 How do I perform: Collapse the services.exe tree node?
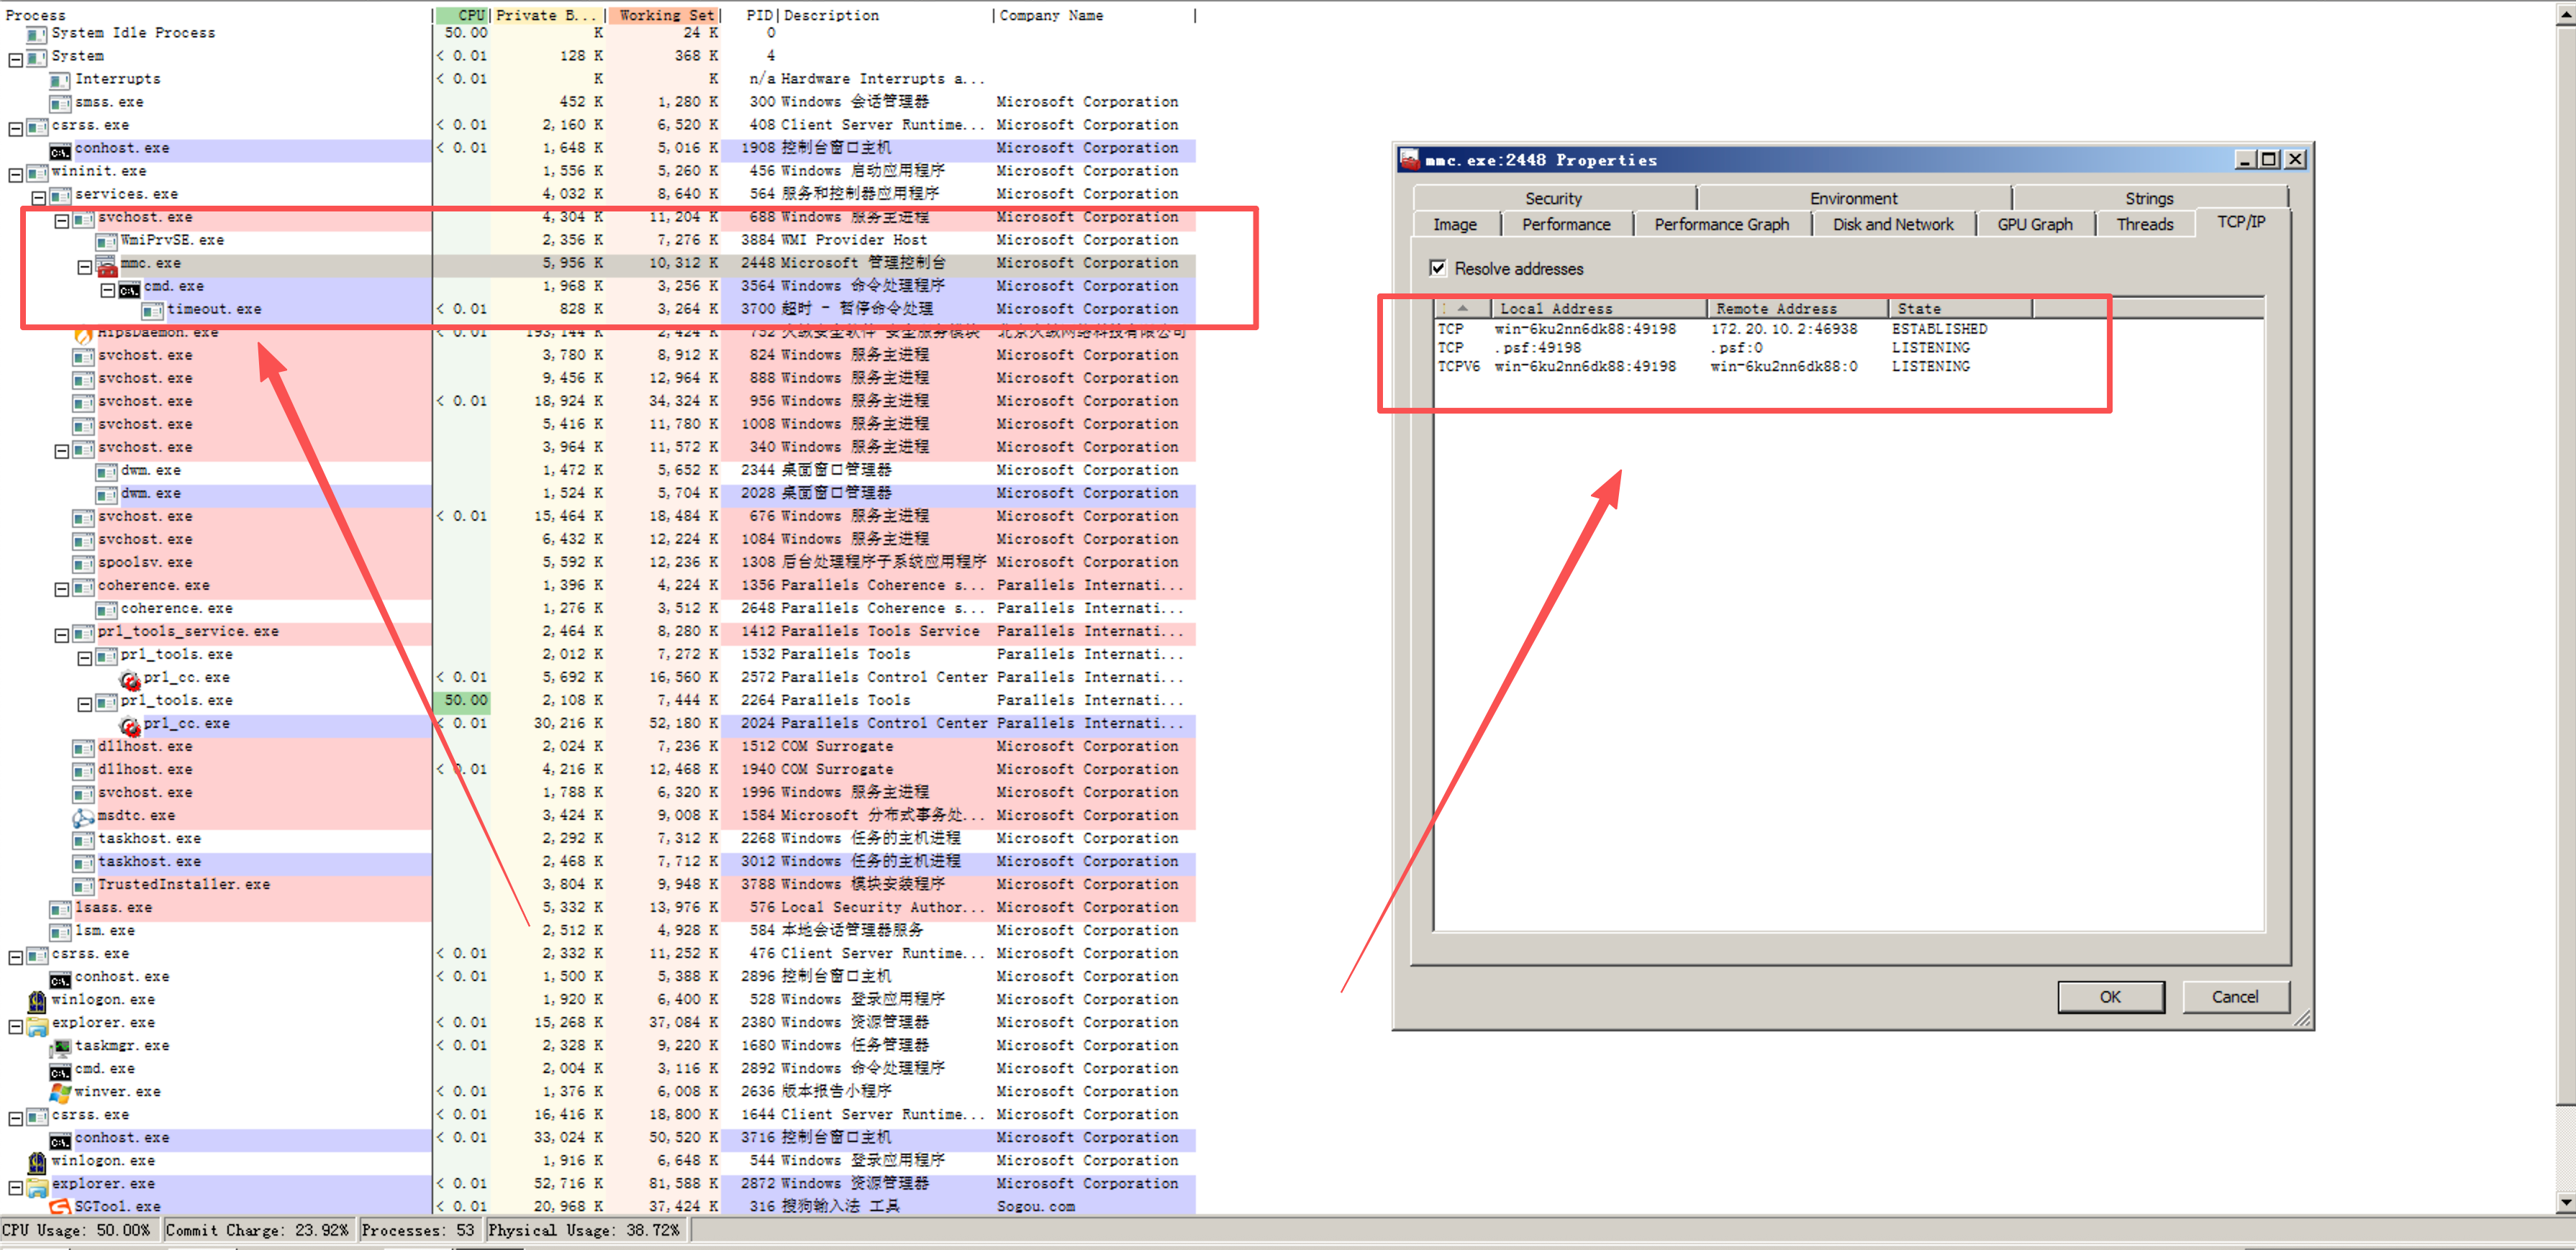point(38,197)
